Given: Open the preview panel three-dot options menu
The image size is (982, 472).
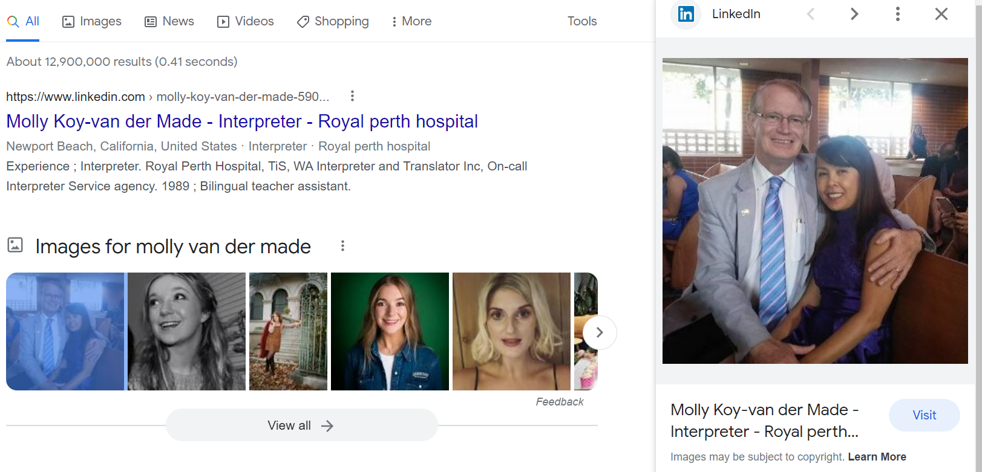Looking at the screenshot, I should (897, 14).
